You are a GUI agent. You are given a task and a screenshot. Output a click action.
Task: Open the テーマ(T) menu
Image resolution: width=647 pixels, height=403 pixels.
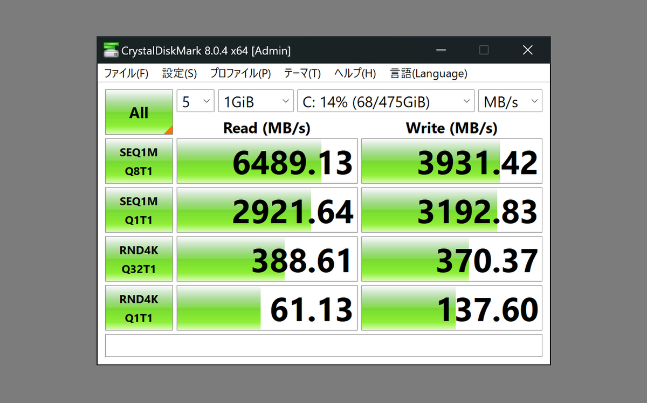pyautogui.click(x=302, y=73)
